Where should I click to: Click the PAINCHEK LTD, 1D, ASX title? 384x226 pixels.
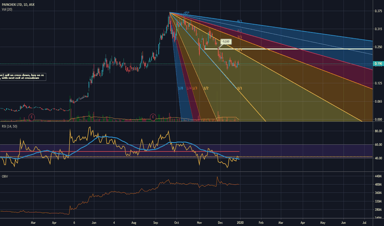(x=18, y=5)
